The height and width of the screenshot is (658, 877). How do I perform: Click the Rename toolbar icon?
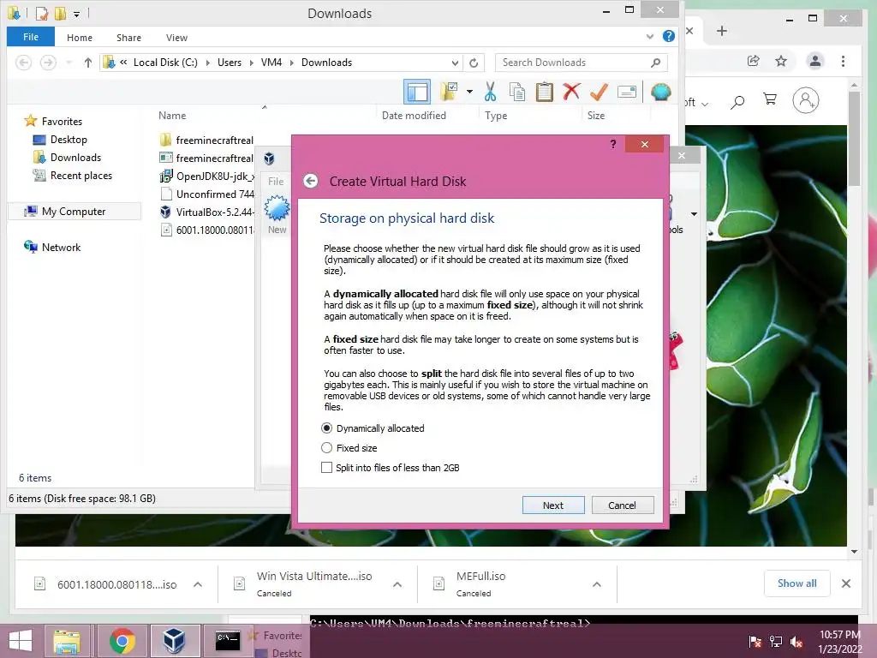pyautogui.click(x=627, y=92)
